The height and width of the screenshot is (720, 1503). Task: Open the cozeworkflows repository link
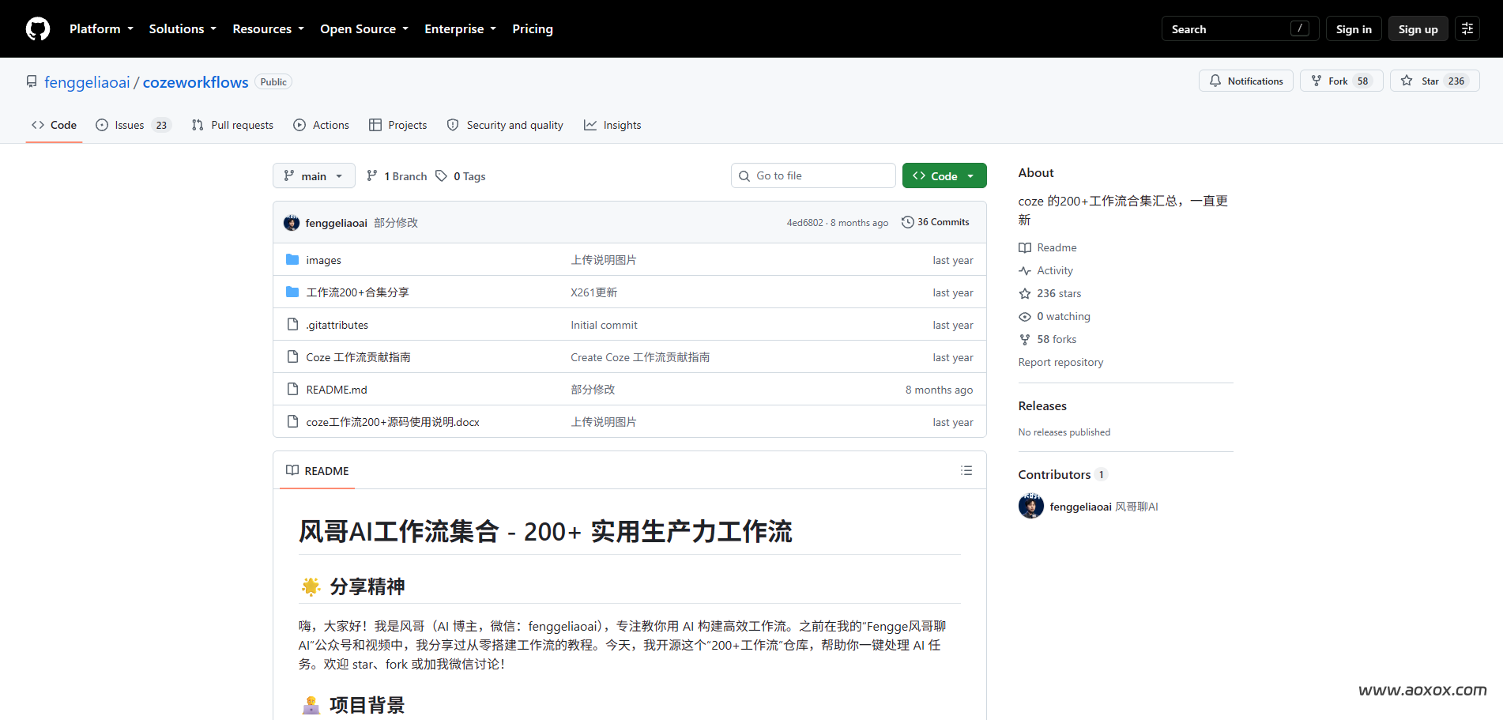click(x=195, y=82)
